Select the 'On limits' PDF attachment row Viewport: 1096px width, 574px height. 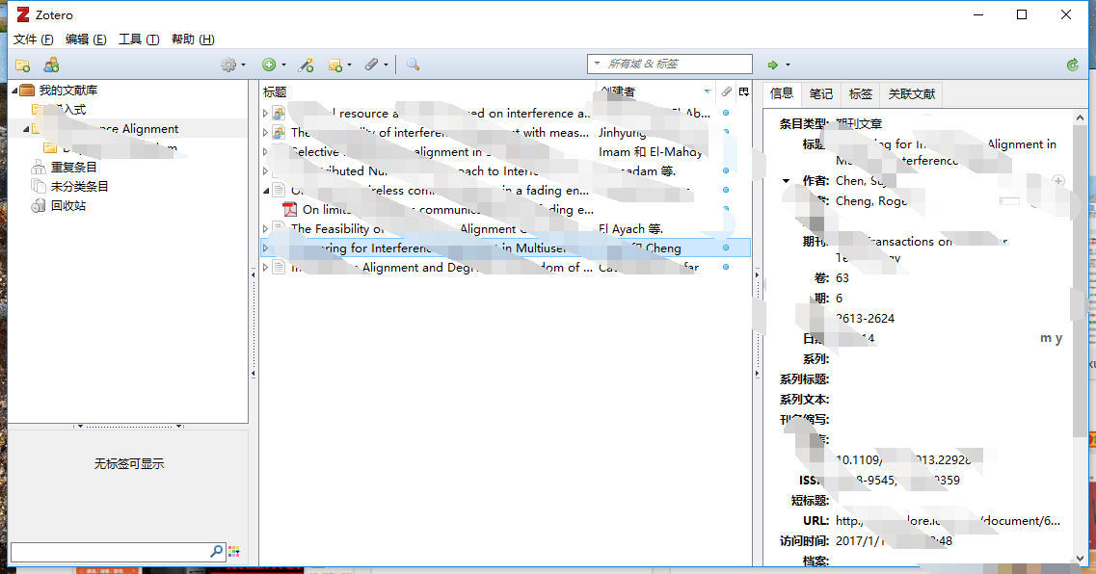click(505, 210)
